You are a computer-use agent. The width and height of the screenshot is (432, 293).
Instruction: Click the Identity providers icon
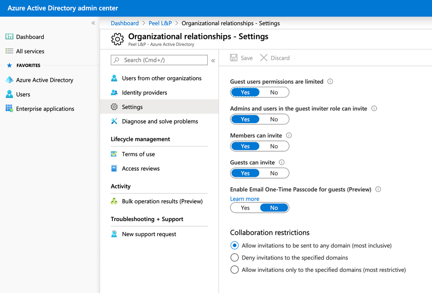(x=114, y=92)
